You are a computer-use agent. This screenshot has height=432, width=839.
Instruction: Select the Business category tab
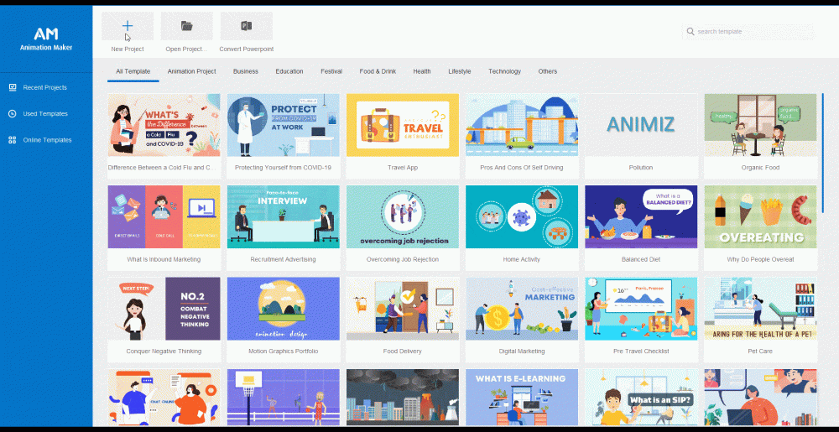(246, 71)
